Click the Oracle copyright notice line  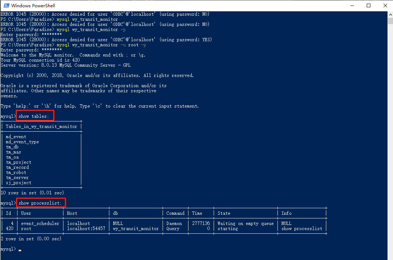(x=97, y=75)
